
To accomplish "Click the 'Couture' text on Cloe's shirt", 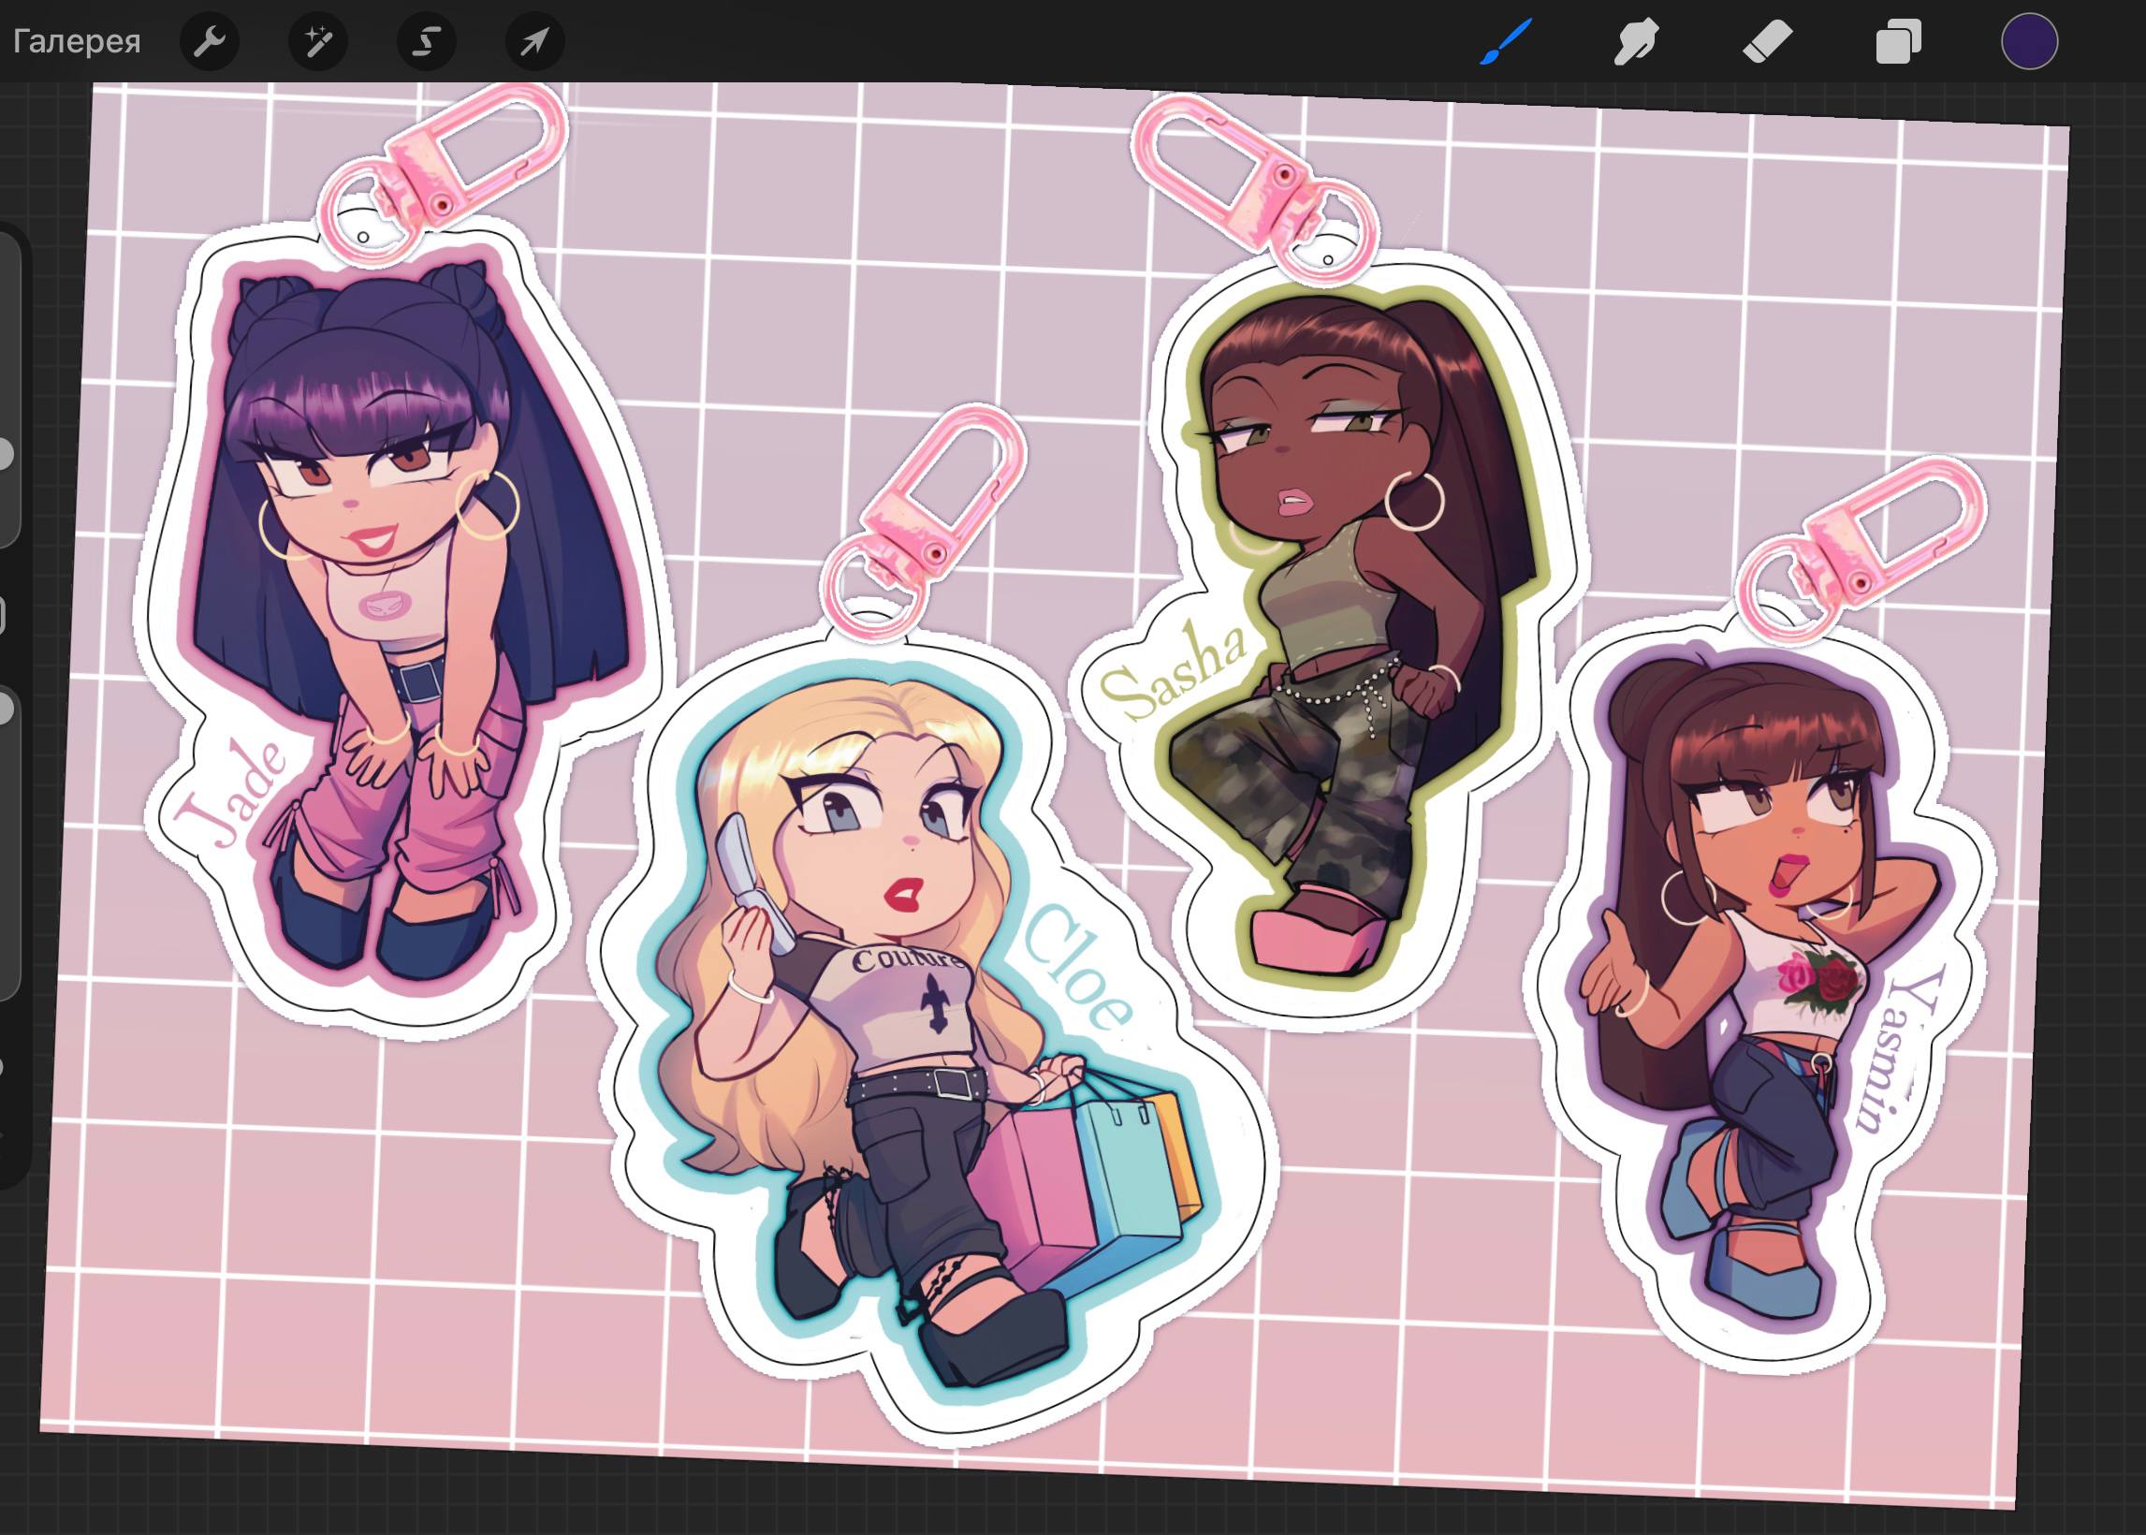I will [909, 958].
